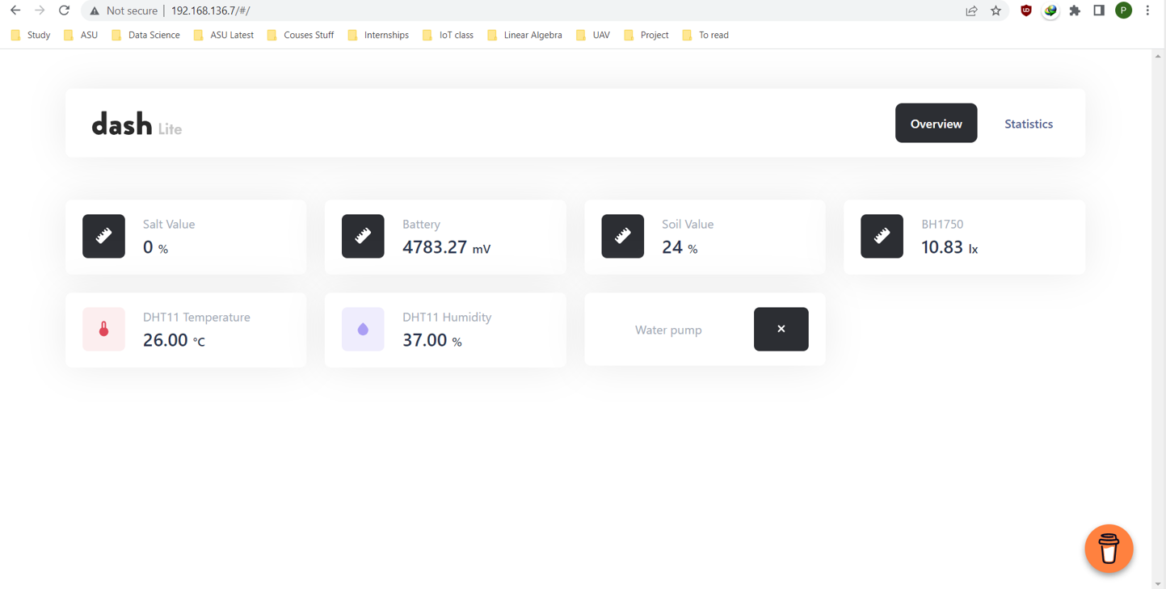Click the BH1750 reading 10.83 lx
Viewport: 1166px width, 589px height.
point(949,247)
